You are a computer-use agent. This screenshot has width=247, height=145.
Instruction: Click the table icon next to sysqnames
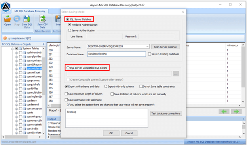coord(24,81)
